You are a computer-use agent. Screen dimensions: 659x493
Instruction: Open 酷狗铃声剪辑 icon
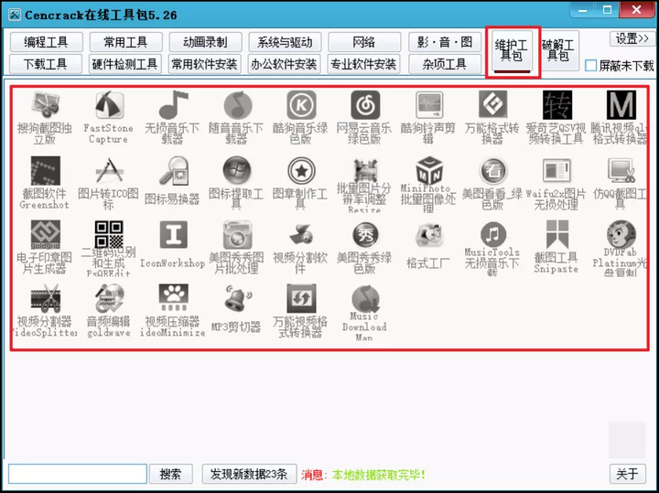428,105
